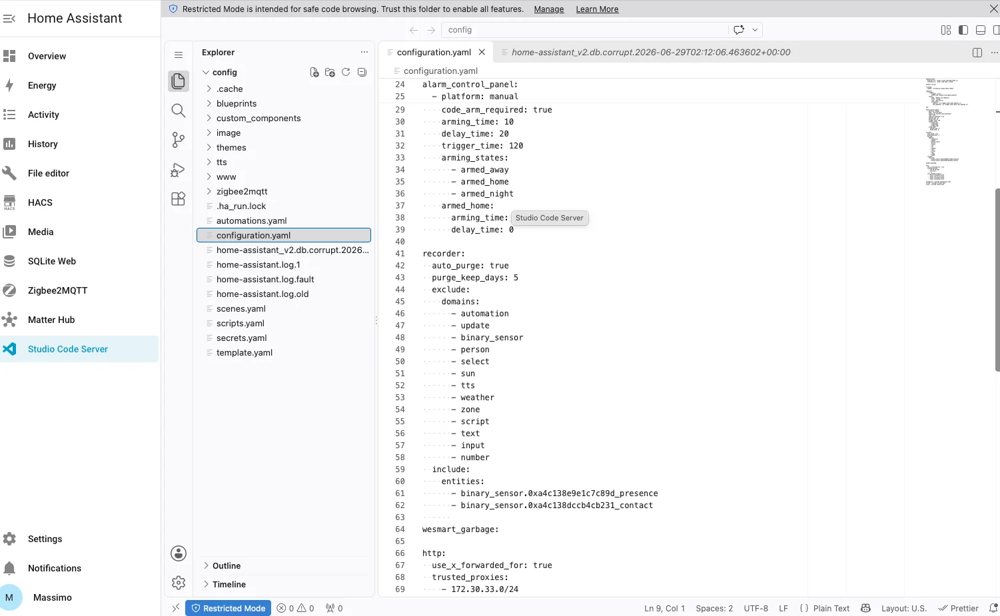The width and height of the screenshot is (1000, 616).
Task: Collapse all folders in Explorer
Action: pos(362,73)
